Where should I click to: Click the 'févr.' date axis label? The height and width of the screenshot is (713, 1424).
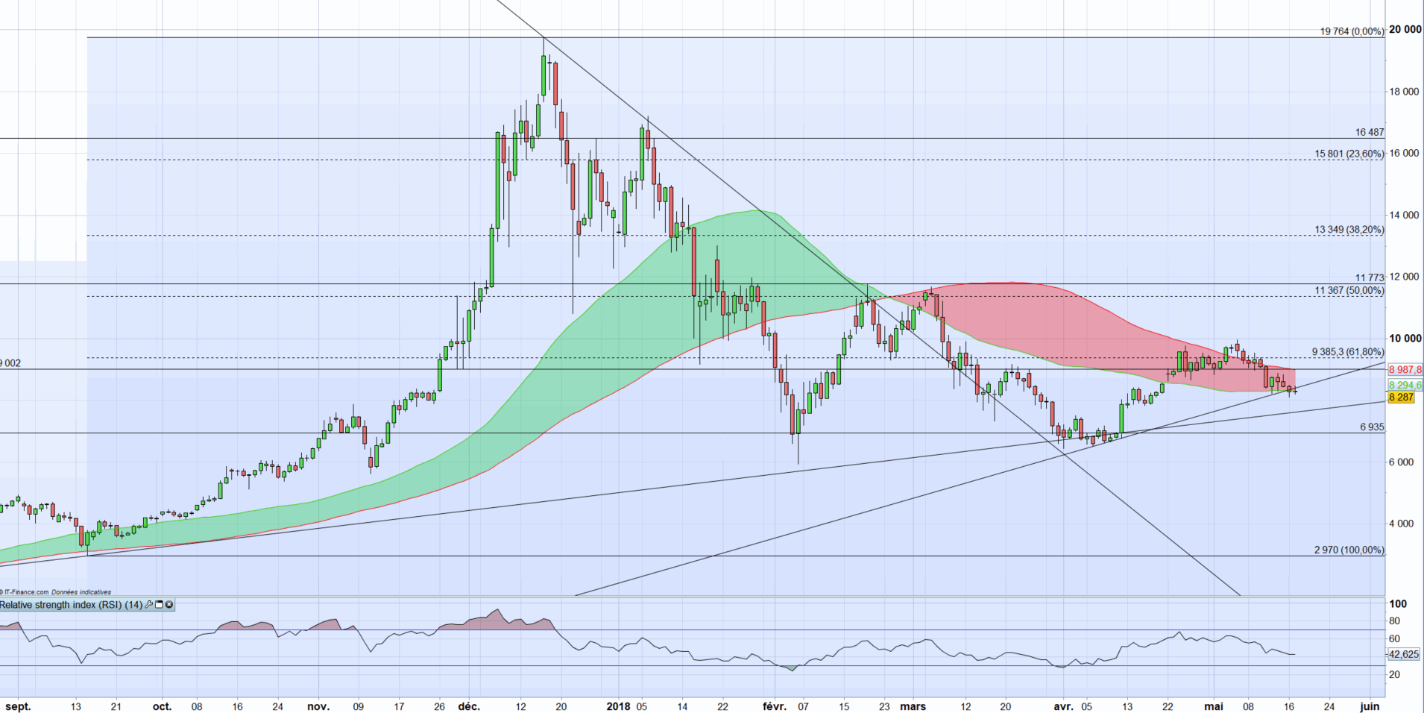(775, 706)
